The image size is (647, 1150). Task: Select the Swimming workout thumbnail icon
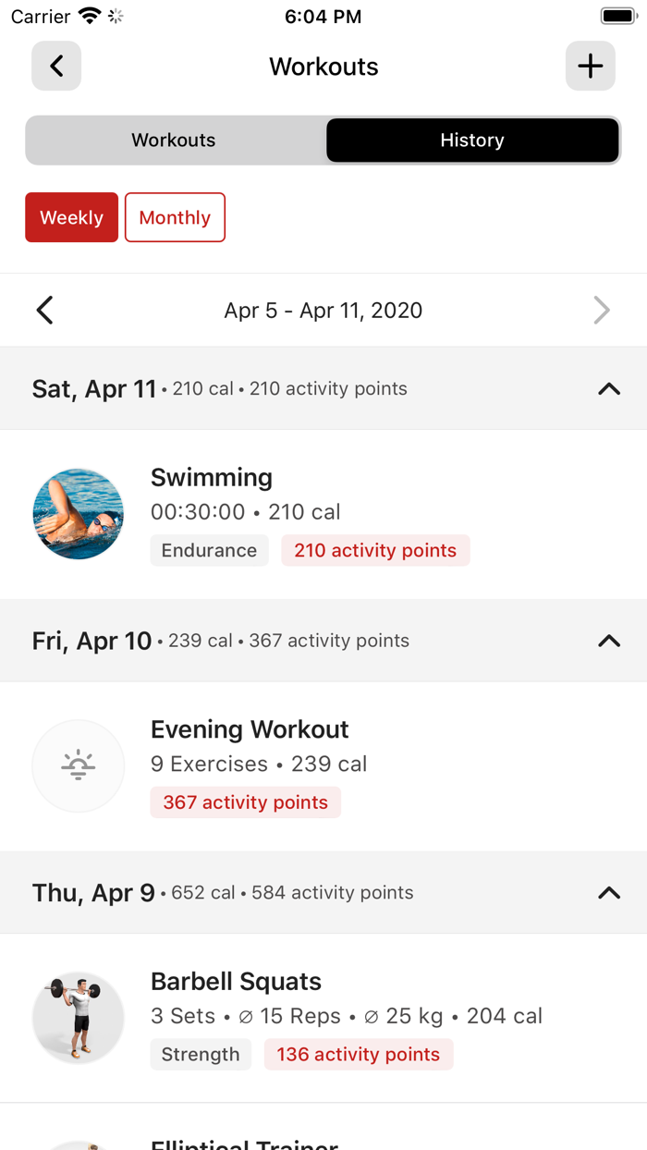pyautogui.click(x=79, y=513)
